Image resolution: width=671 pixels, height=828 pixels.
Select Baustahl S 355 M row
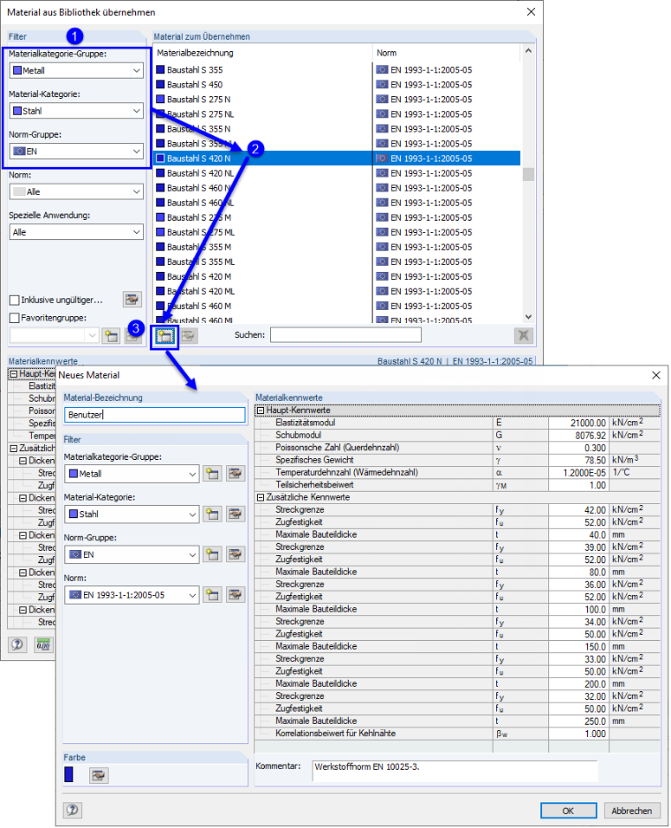coord(336,247)
